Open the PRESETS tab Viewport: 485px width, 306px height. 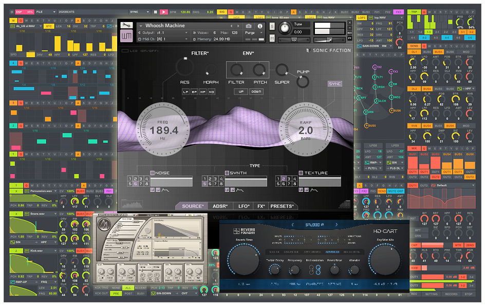click(x=282, y=206)
